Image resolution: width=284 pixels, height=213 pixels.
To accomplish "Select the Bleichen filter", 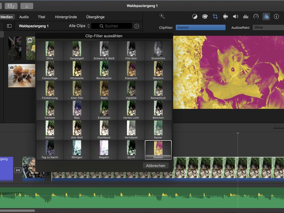I will 158,110.
